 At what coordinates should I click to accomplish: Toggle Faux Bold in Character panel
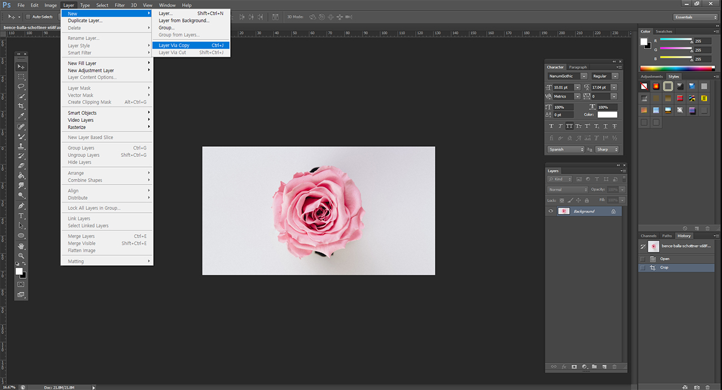(552, 126)
